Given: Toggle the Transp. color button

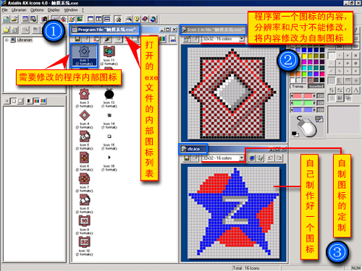Looking at the screenshot, I should coord(298,86).
